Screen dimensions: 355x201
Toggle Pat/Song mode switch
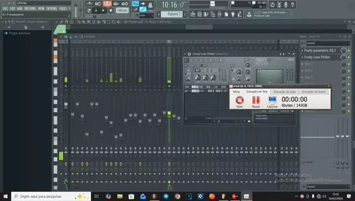coord(88,10)
